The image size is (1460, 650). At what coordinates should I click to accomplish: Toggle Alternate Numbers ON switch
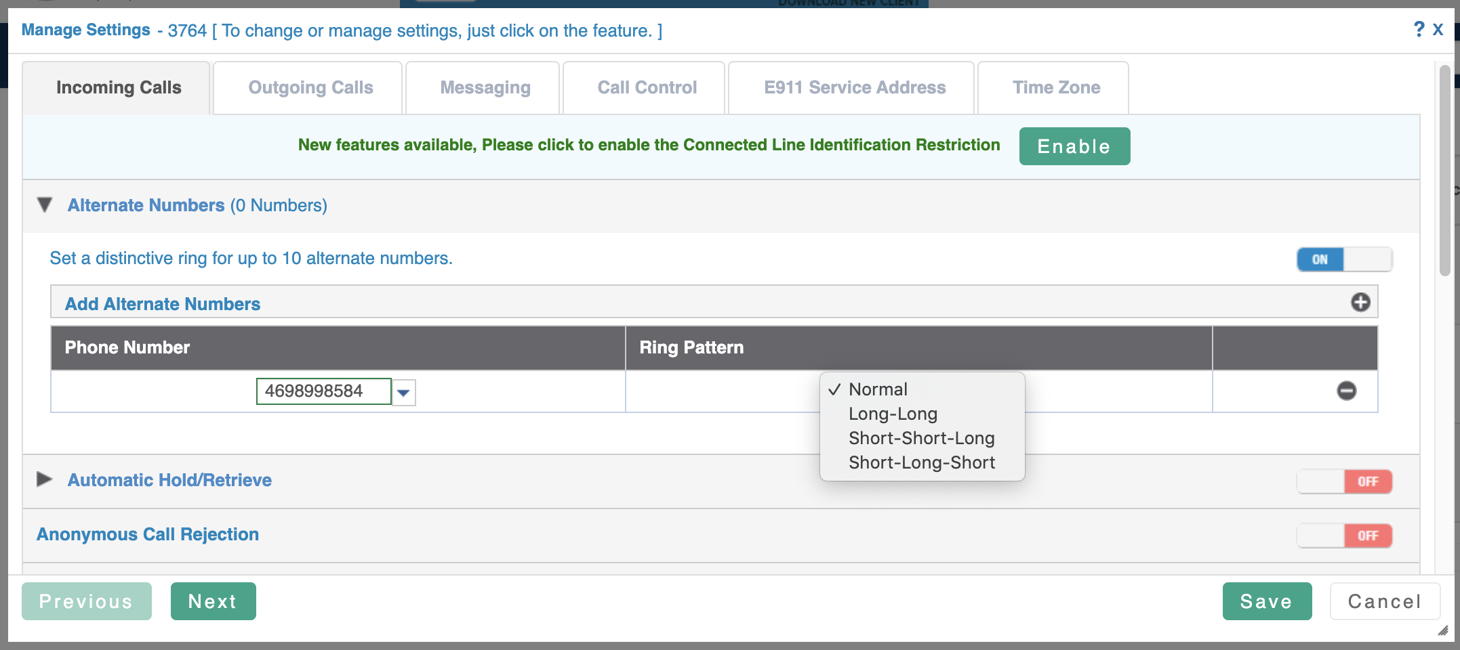(x=1344, y=259)
